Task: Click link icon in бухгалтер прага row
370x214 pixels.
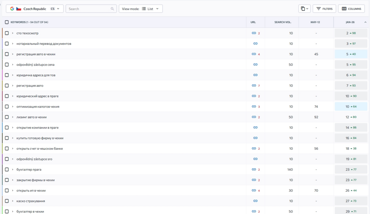Action: tap(254, 170)
